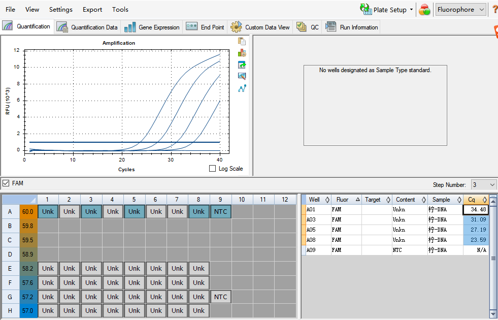Open the File menu
Viewport: 498px width, 320px height.
click(10, 9)
